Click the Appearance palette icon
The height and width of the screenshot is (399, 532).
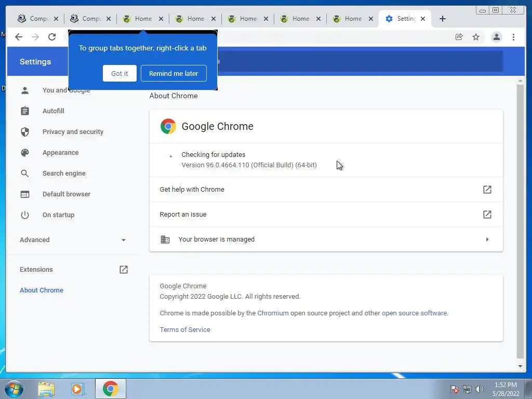25,153
